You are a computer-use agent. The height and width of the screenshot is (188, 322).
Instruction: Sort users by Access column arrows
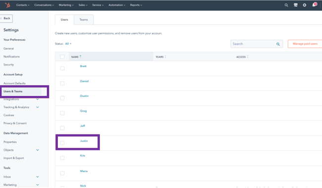click(x=247, y=57)
